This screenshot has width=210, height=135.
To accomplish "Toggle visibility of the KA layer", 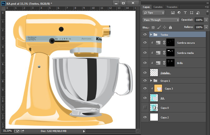I will pyautogui.click(x=145, y=98).
